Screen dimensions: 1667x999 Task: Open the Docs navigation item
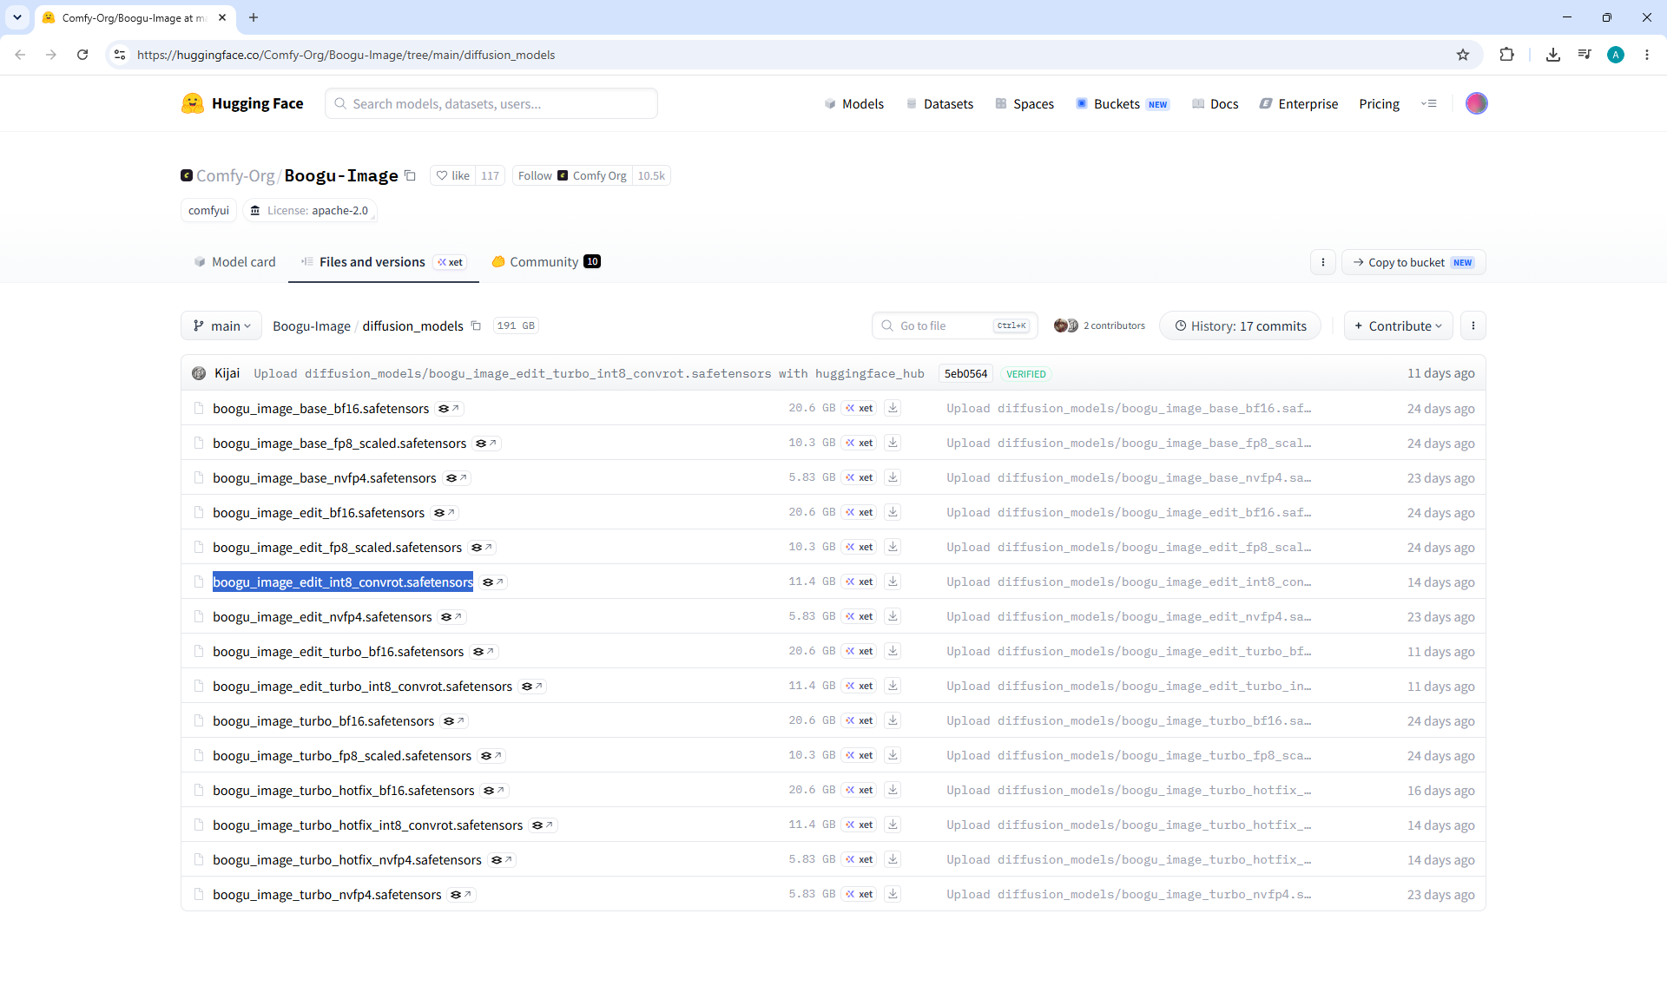click(1215, 103)
